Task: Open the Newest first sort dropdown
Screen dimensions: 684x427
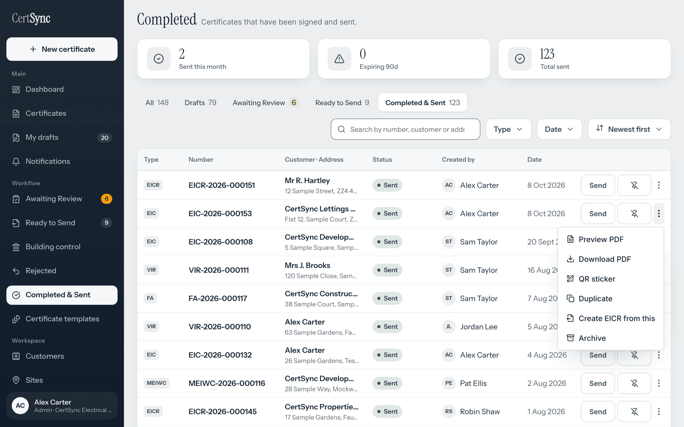Action: pos(629,129)
